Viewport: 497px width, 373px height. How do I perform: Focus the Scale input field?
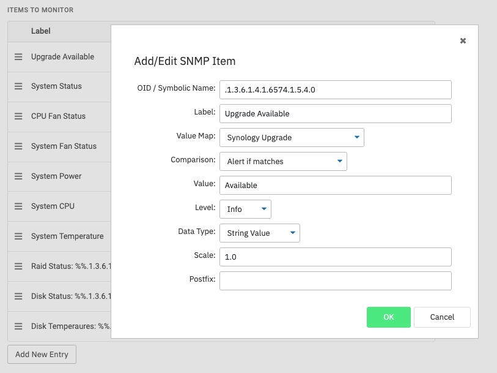[x=335, y=257]
